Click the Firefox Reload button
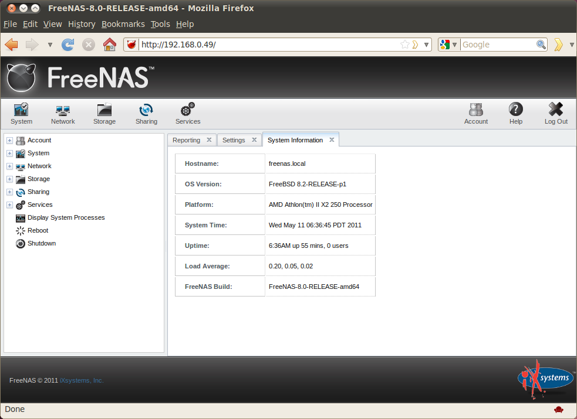This screenshot has width=577, height=419. [x=68, y=45]
